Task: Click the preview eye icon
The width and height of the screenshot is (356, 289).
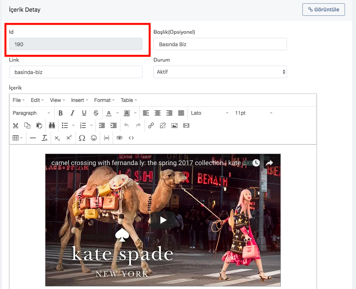Action: click(x=119, y=138)
